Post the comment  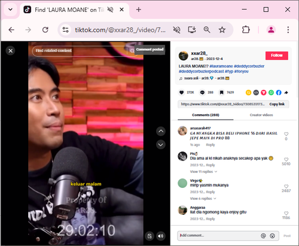287,236
